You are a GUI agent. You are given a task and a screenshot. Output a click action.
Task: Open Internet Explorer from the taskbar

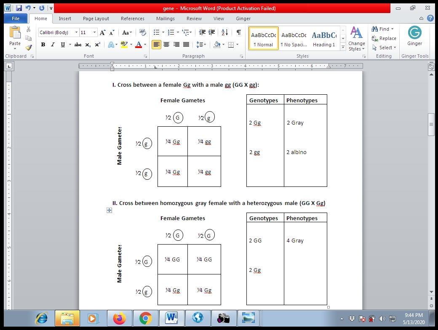42,318
